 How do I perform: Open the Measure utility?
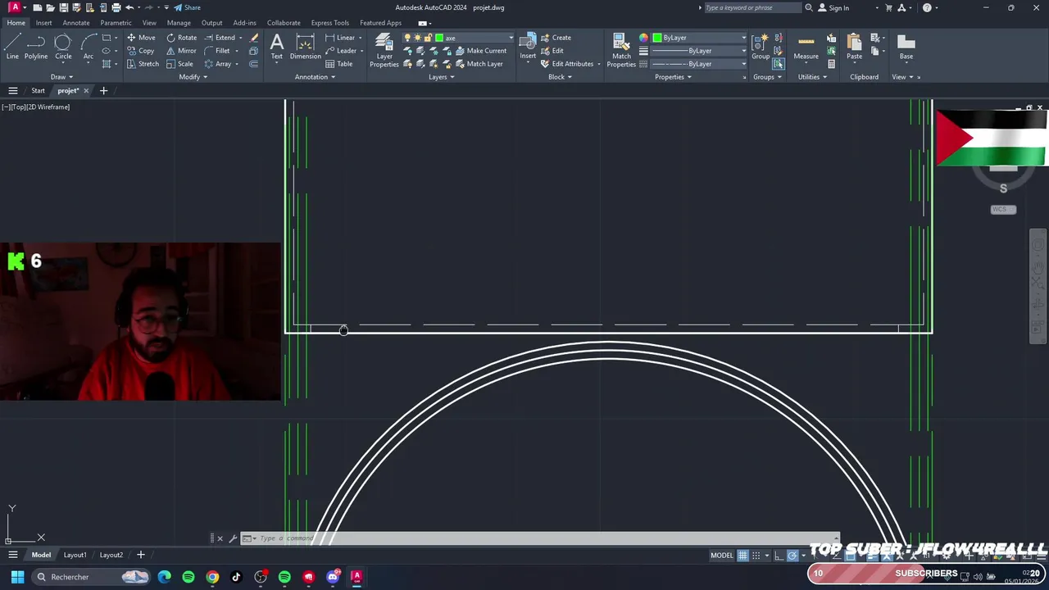[x=806, y=47]
